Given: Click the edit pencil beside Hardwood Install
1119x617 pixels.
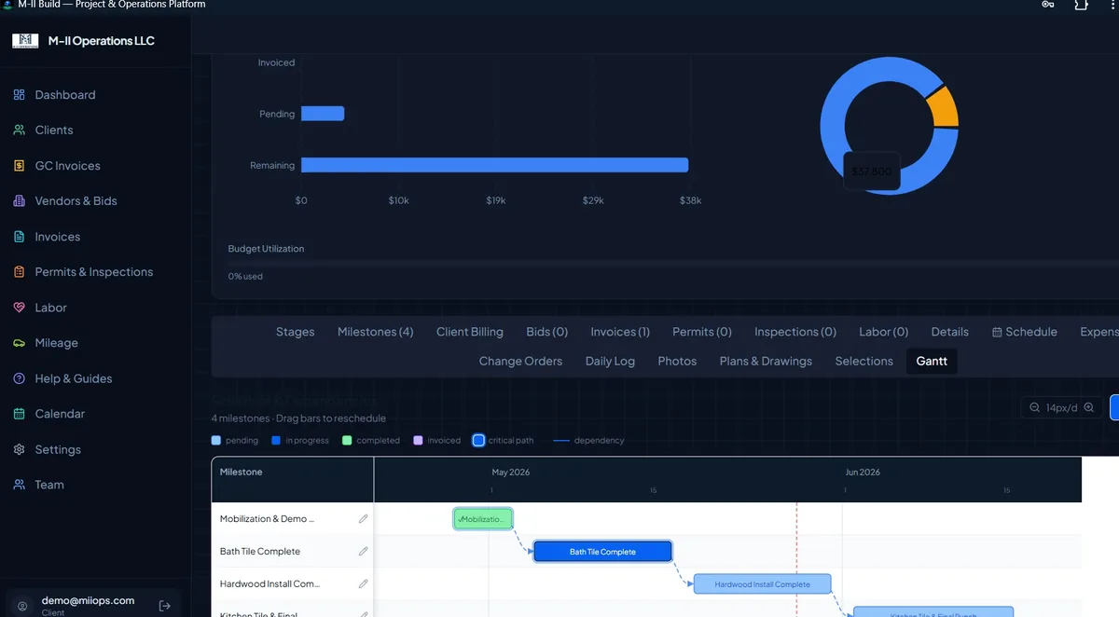Looking at the screenshot, I should coord(364,584).
